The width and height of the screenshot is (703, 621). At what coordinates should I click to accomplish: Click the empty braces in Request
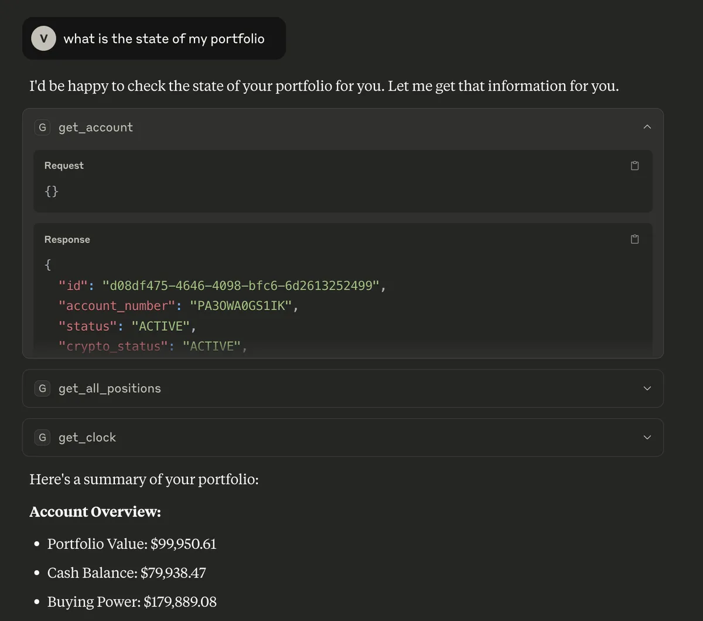click(x=52, y=191)
